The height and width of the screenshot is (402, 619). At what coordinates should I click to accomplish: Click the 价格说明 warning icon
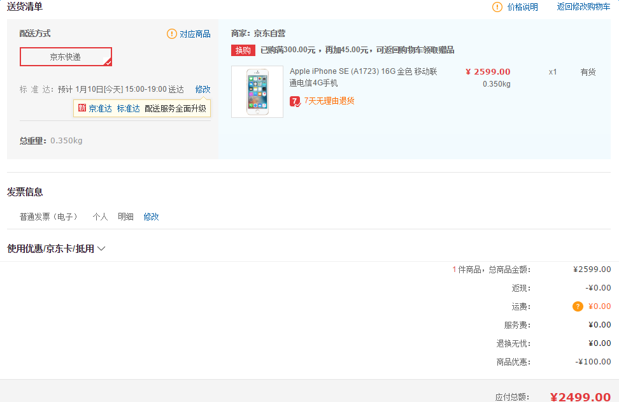497,7
